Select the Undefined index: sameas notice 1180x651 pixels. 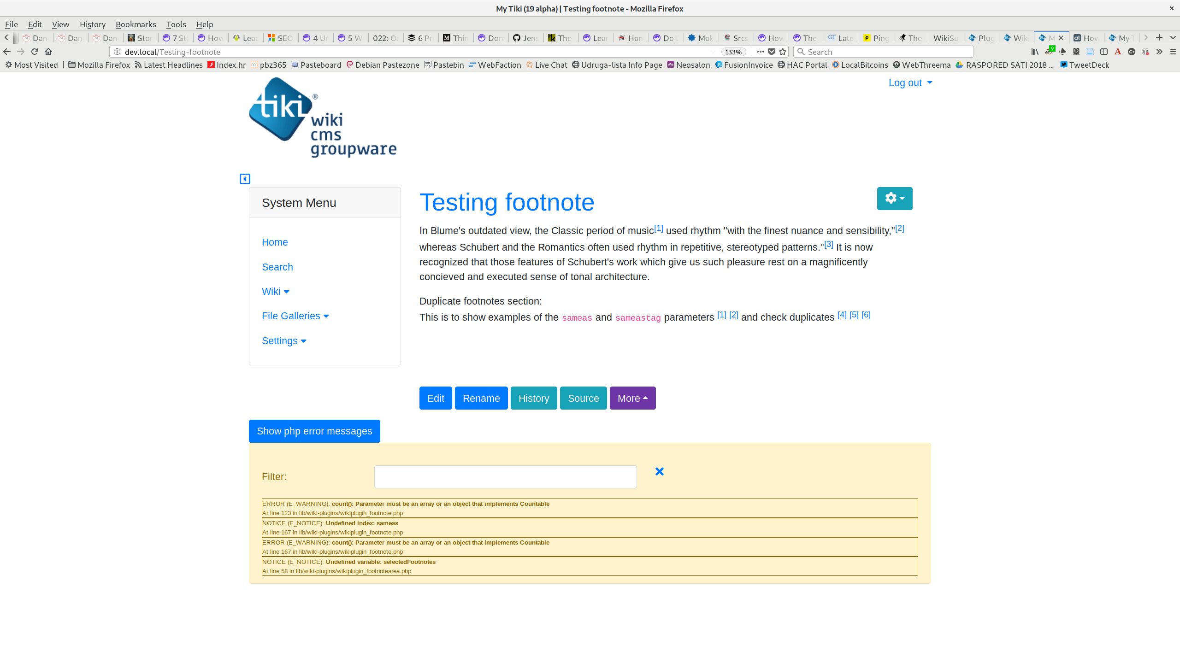590,528
